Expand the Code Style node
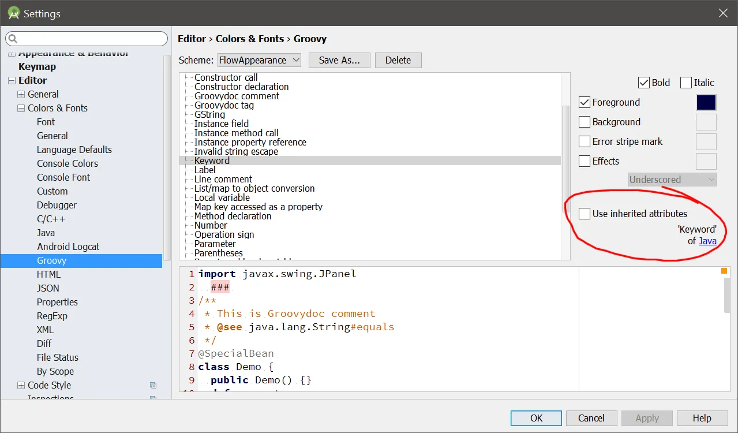This screenshot has width=738, height=433. pyautogui.click(x=21, y=386)
